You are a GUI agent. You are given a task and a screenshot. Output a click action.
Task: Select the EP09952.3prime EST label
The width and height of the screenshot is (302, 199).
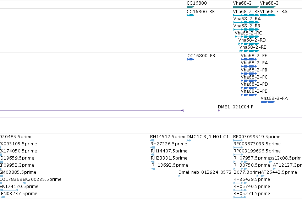point(17,165)
